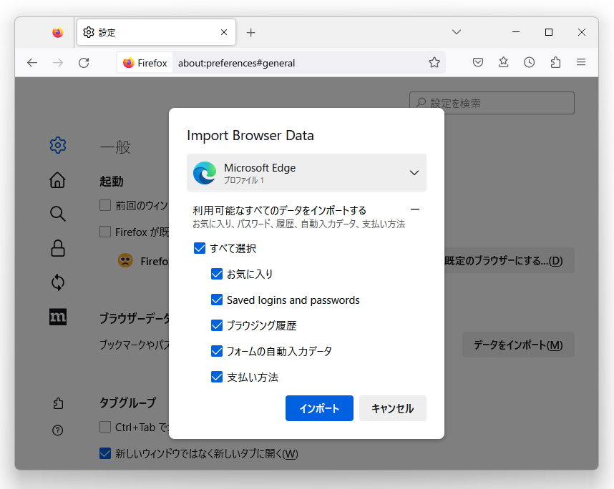The image size is (614, 489).
Task: Open sync settings via circular arrows icon
Action: (58, 282)
